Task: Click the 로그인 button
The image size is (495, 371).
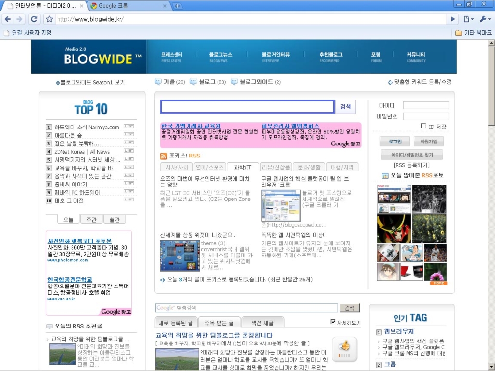Action: 395,142
